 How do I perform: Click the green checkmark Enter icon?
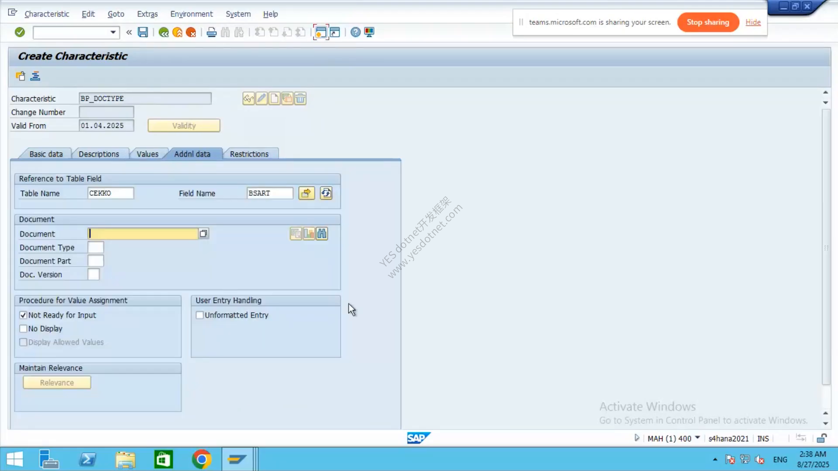click(20, 32)
